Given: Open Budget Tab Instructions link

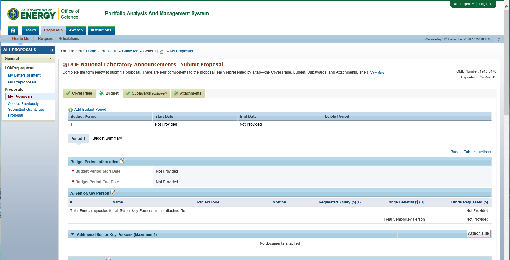Looking at the screenshot, I should pyautogui.click(x=471, y=152).
